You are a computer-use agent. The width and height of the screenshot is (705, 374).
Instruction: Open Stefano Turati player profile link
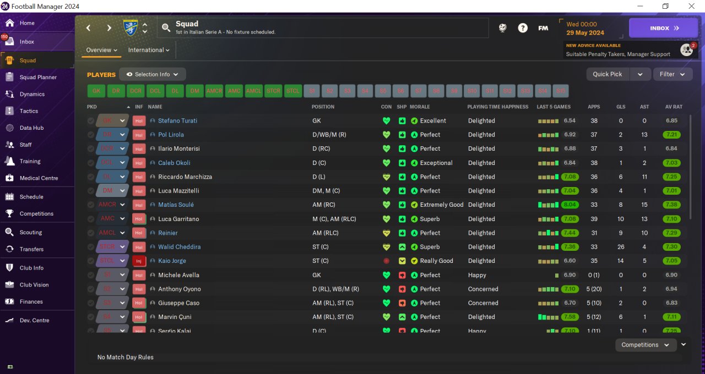coord(177,121)
